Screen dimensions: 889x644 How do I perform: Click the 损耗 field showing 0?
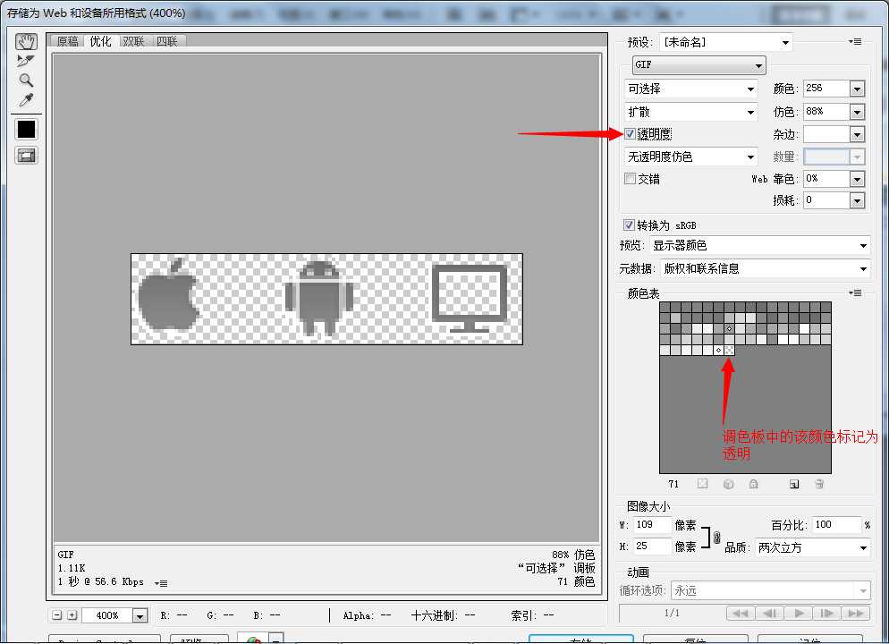(x=826, y=200)
